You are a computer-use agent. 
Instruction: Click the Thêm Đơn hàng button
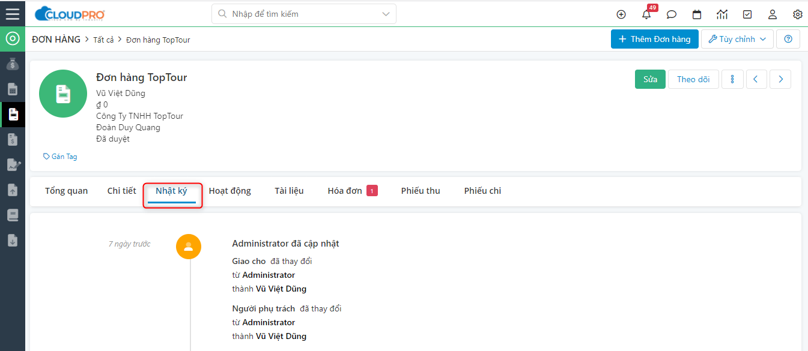655,39
